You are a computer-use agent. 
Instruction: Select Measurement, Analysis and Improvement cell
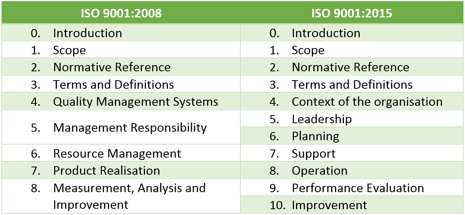pos(121,196)
